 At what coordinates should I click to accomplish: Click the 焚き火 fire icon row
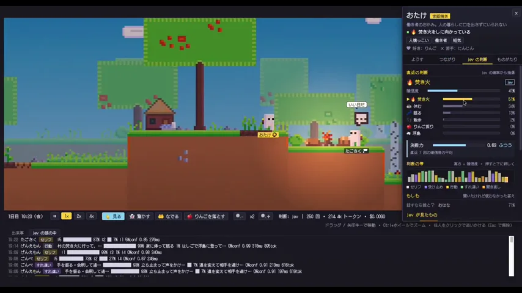pos(460,99)
